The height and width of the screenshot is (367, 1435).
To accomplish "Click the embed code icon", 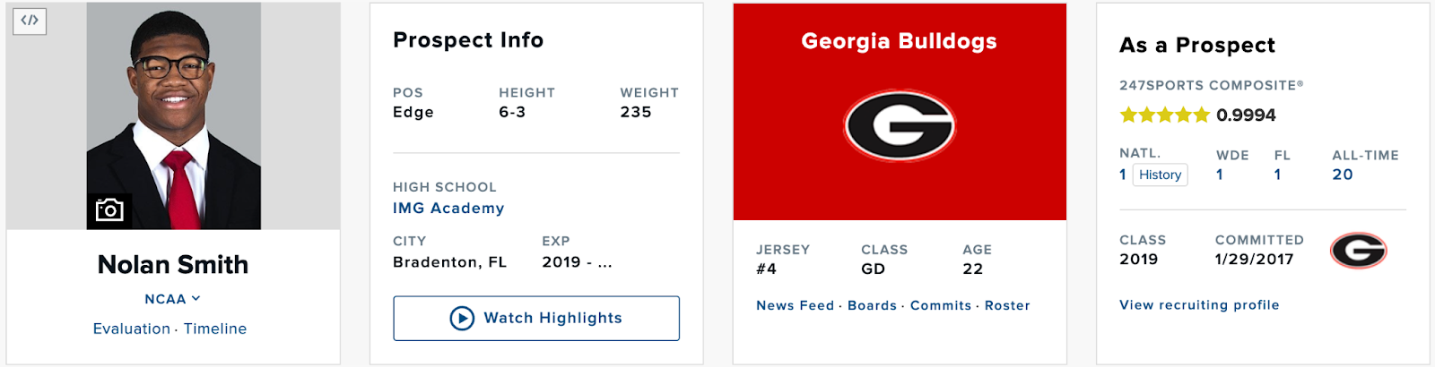I will pyautogui.click(x=30, y=21).
